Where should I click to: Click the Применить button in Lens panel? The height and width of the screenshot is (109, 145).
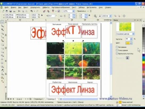pos(120,58)
